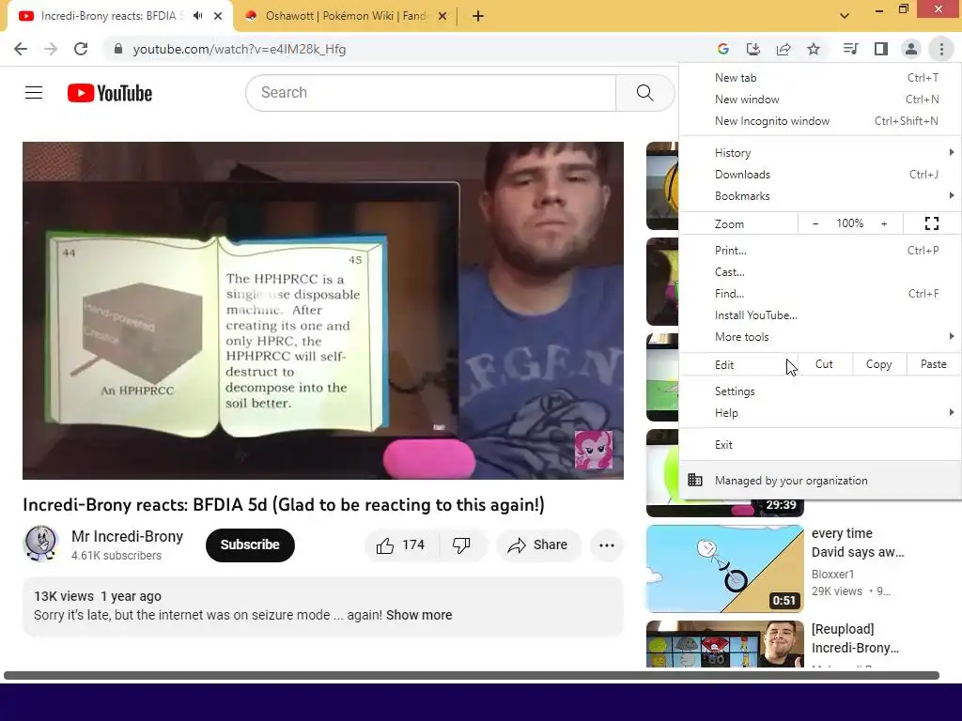Choose Install YouTube... in the menu

point(821,315)
